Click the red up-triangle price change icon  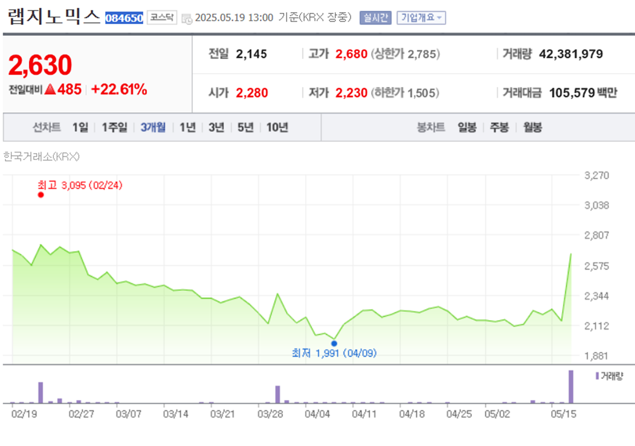click(50, 89)
